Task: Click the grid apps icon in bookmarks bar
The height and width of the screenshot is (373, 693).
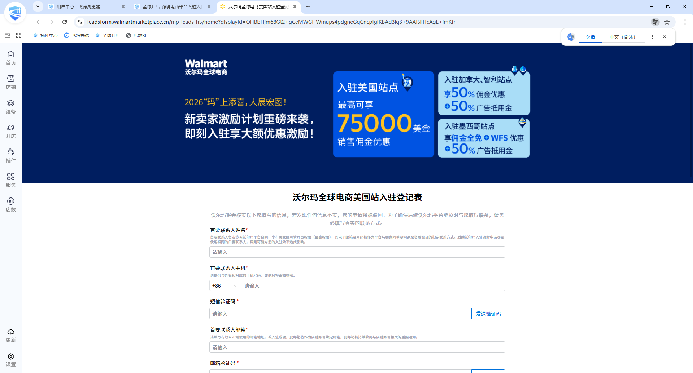Action: pos(19,35)
